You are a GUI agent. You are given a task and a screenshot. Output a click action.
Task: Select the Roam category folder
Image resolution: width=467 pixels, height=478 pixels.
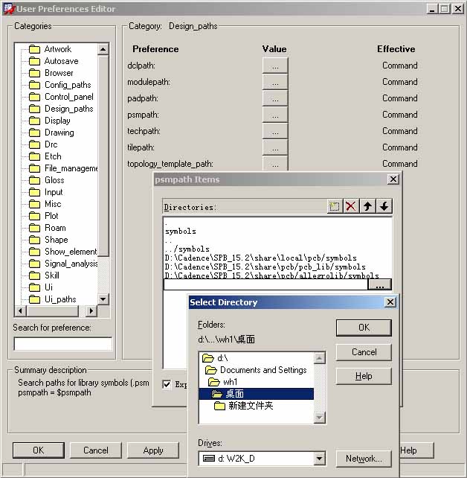click(x=47, y=228)
